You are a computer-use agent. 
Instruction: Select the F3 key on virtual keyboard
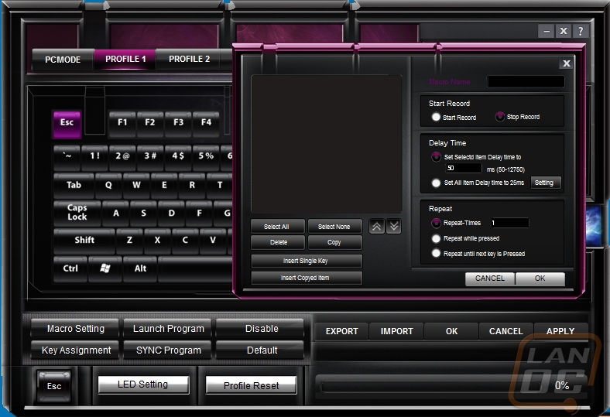(178, 124)
